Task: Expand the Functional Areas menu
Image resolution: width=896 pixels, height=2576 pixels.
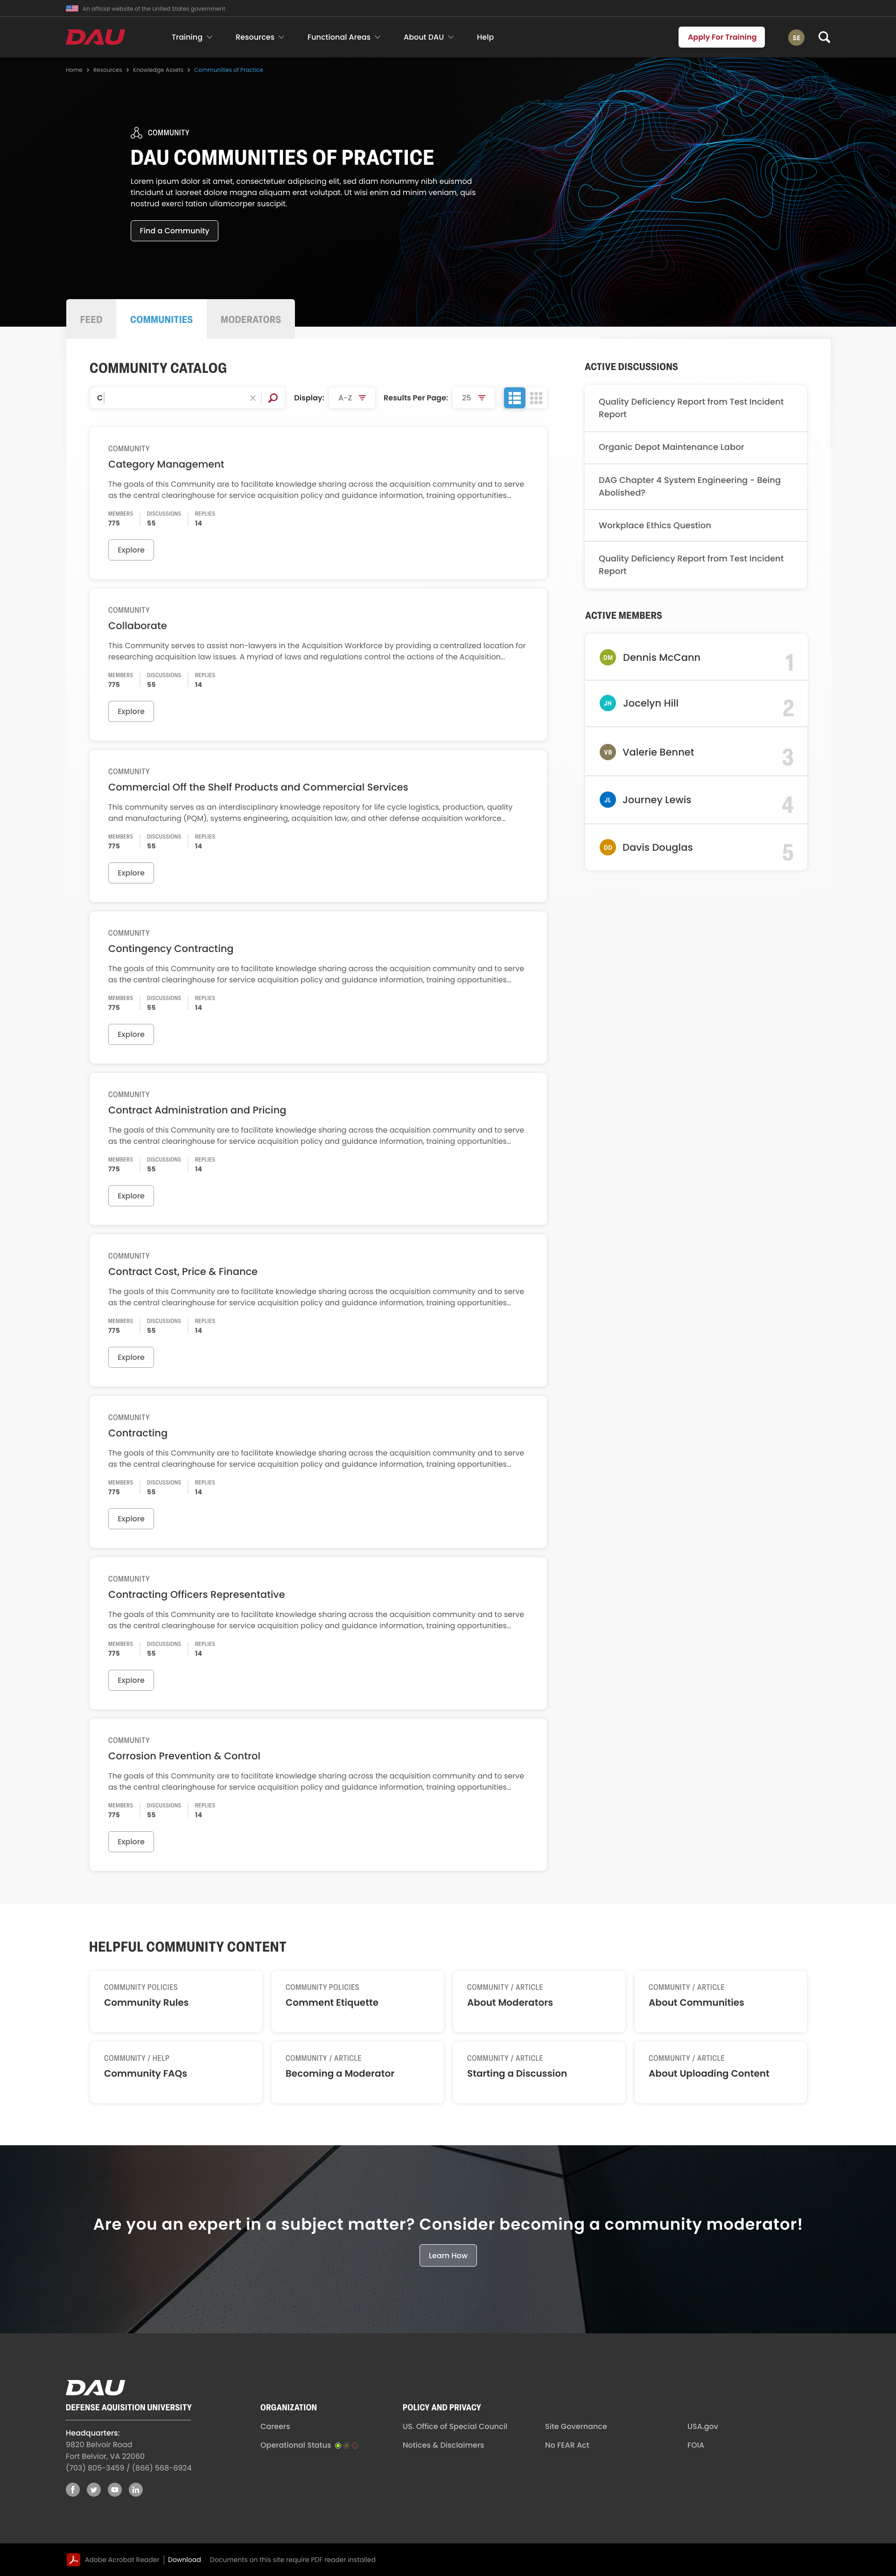Action: click(343, 37)
